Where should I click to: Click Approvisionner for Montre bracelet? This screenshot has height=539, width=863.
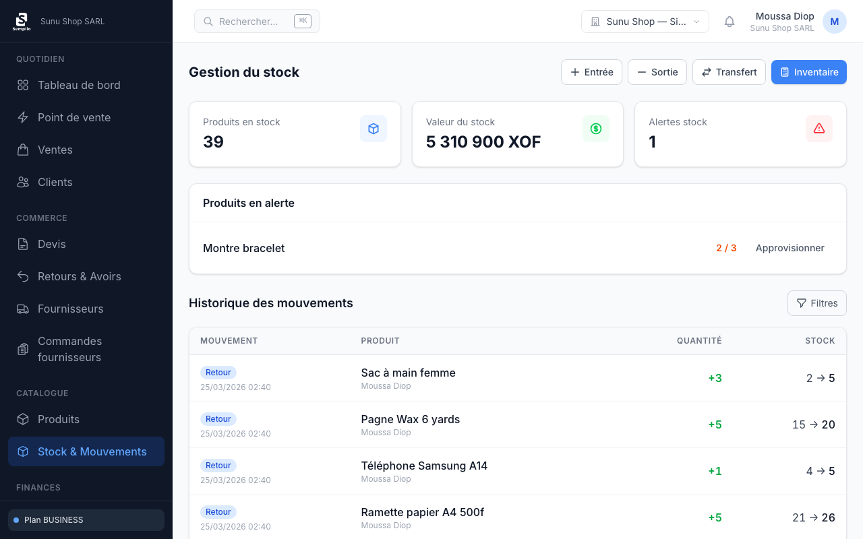(x=790, y=248)
